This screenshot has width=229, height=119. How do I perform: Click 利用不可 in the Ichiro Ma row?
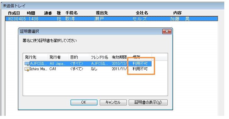[140, 69]
